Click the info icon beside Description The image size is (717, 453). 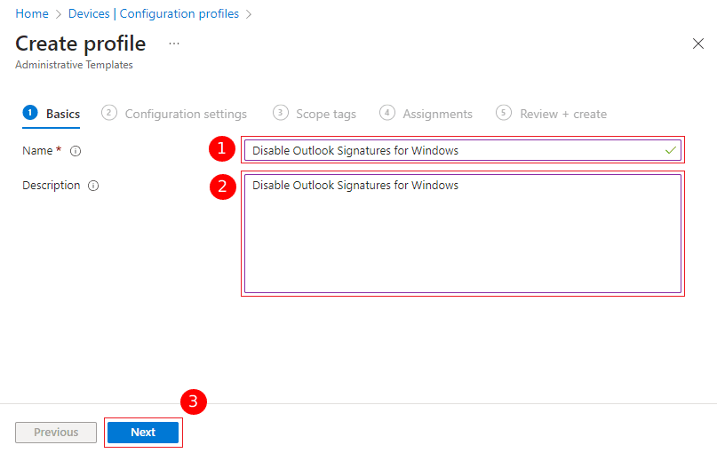[93, 186]
